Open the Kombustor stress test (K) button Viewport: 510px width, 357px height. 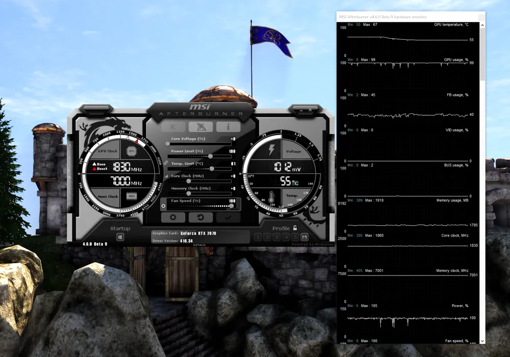pyautogui.click(x=174, y=127)
